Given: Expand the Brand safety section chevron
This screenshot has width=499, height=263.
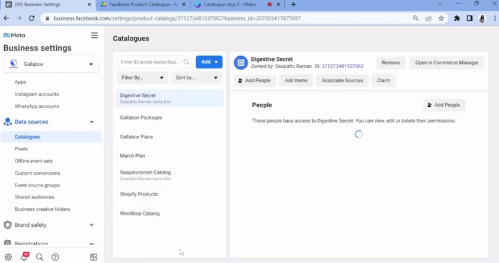Looking at the screenshot, I should [x=91, y=225].
